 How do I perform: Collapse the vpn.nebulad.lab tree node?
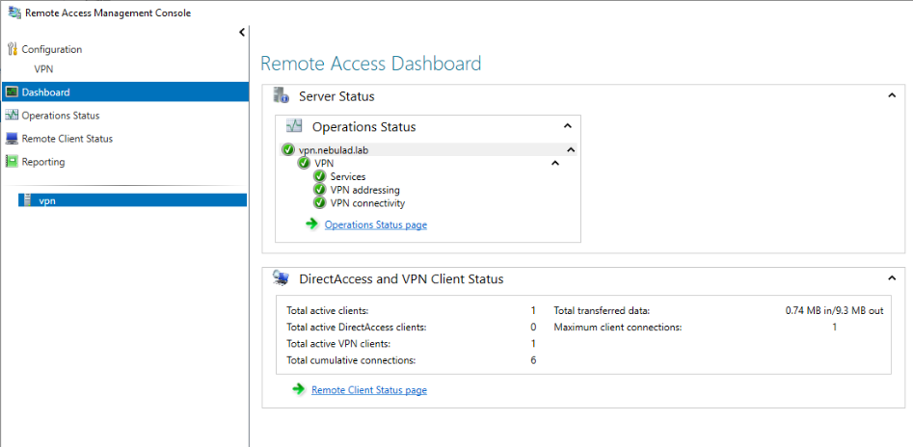pyautogui.click(x=571, y=149)
